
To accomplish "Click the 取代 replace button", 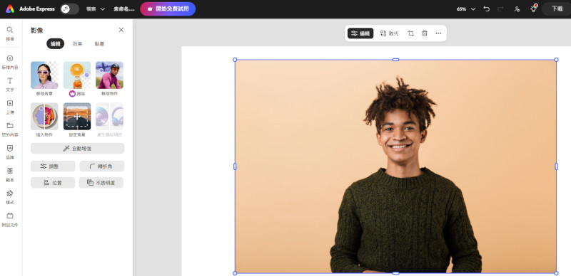I will (389, 33).
